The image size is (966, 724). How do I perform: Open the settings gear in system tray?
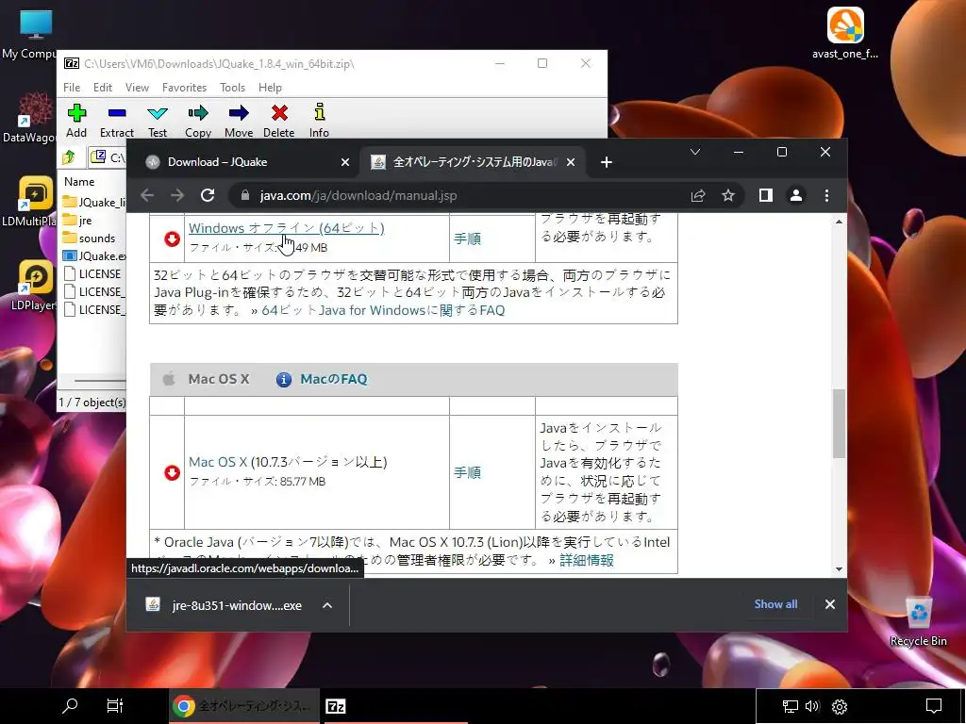coord(839,706)
